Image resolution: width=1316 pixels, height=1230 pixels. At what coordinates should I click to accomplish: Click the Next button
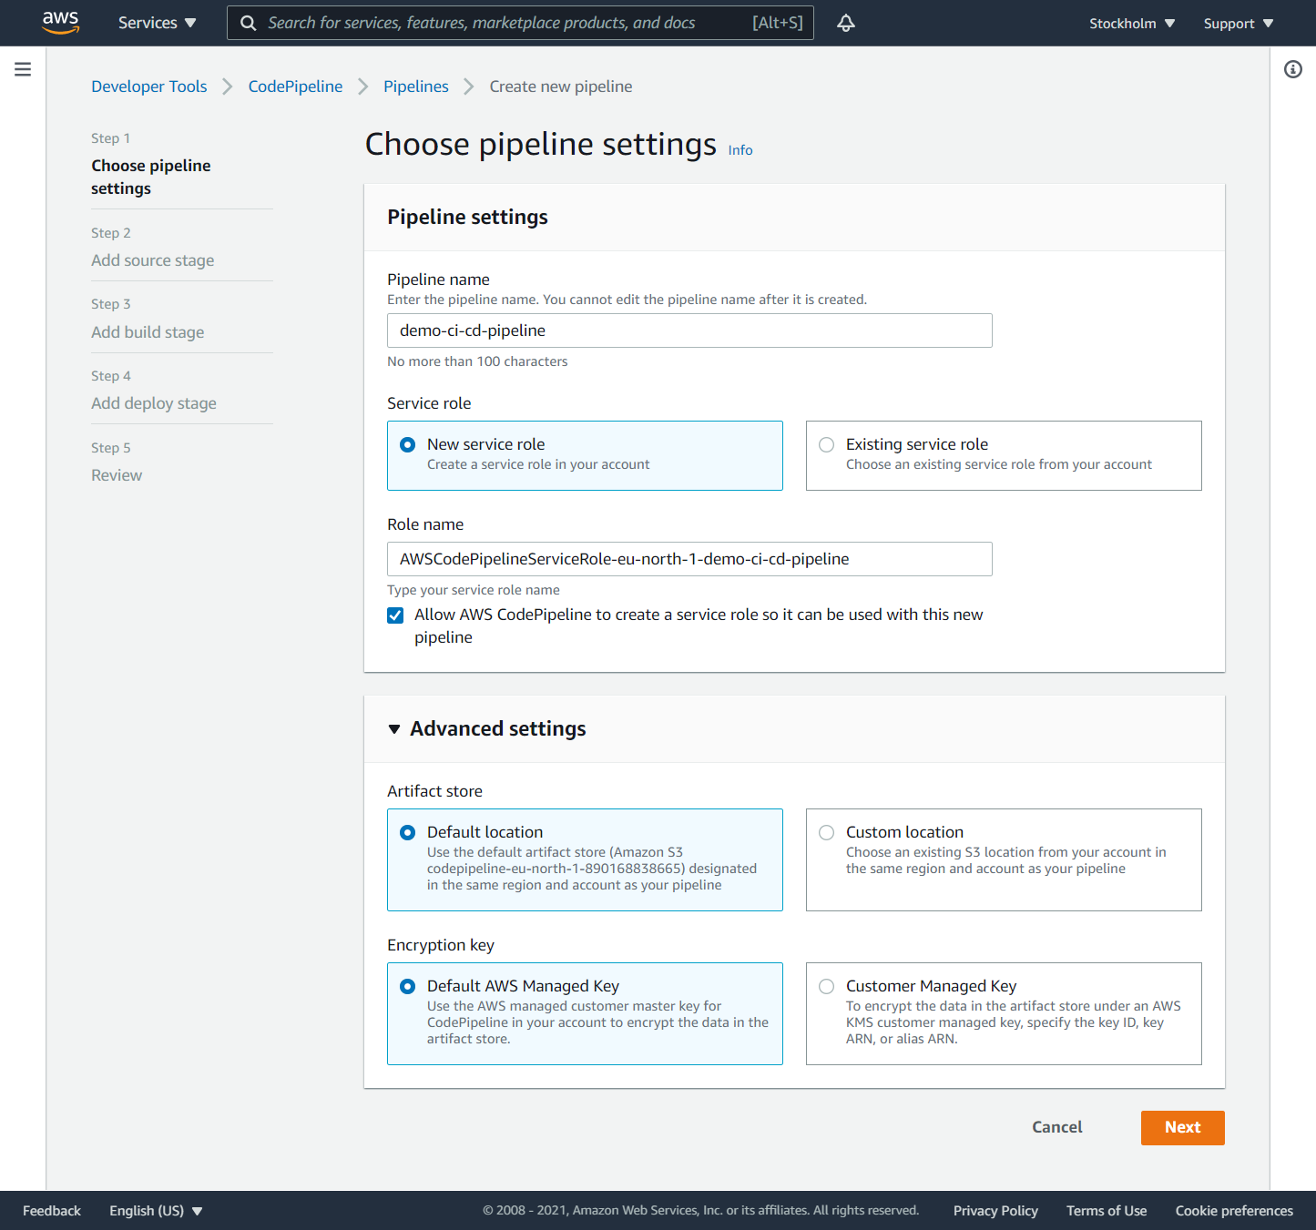[1182, 1127]
